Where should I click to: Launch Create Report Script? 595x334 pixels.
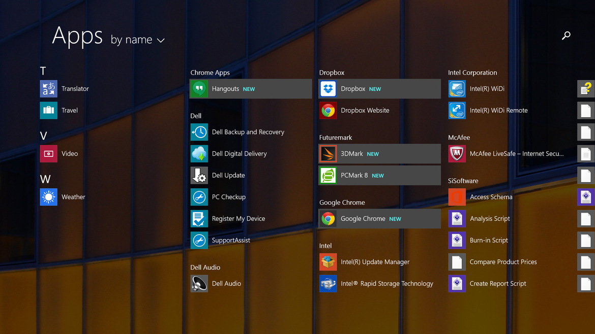click(x=488, y=284)
